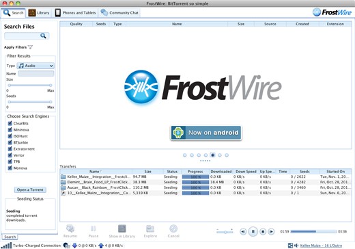This screenshot has width=355, height=249.
Task: Click the FrostWire logo at top right
Action: coord(332,12)
